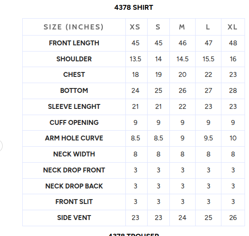
Task: Click the FRONT LENGTH row label
Action: [x=74, y=43]
